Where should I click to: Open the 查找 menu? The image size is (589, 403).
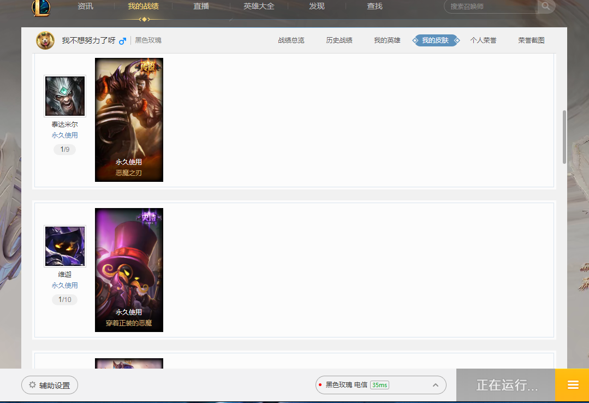click(x=374, y=6)
